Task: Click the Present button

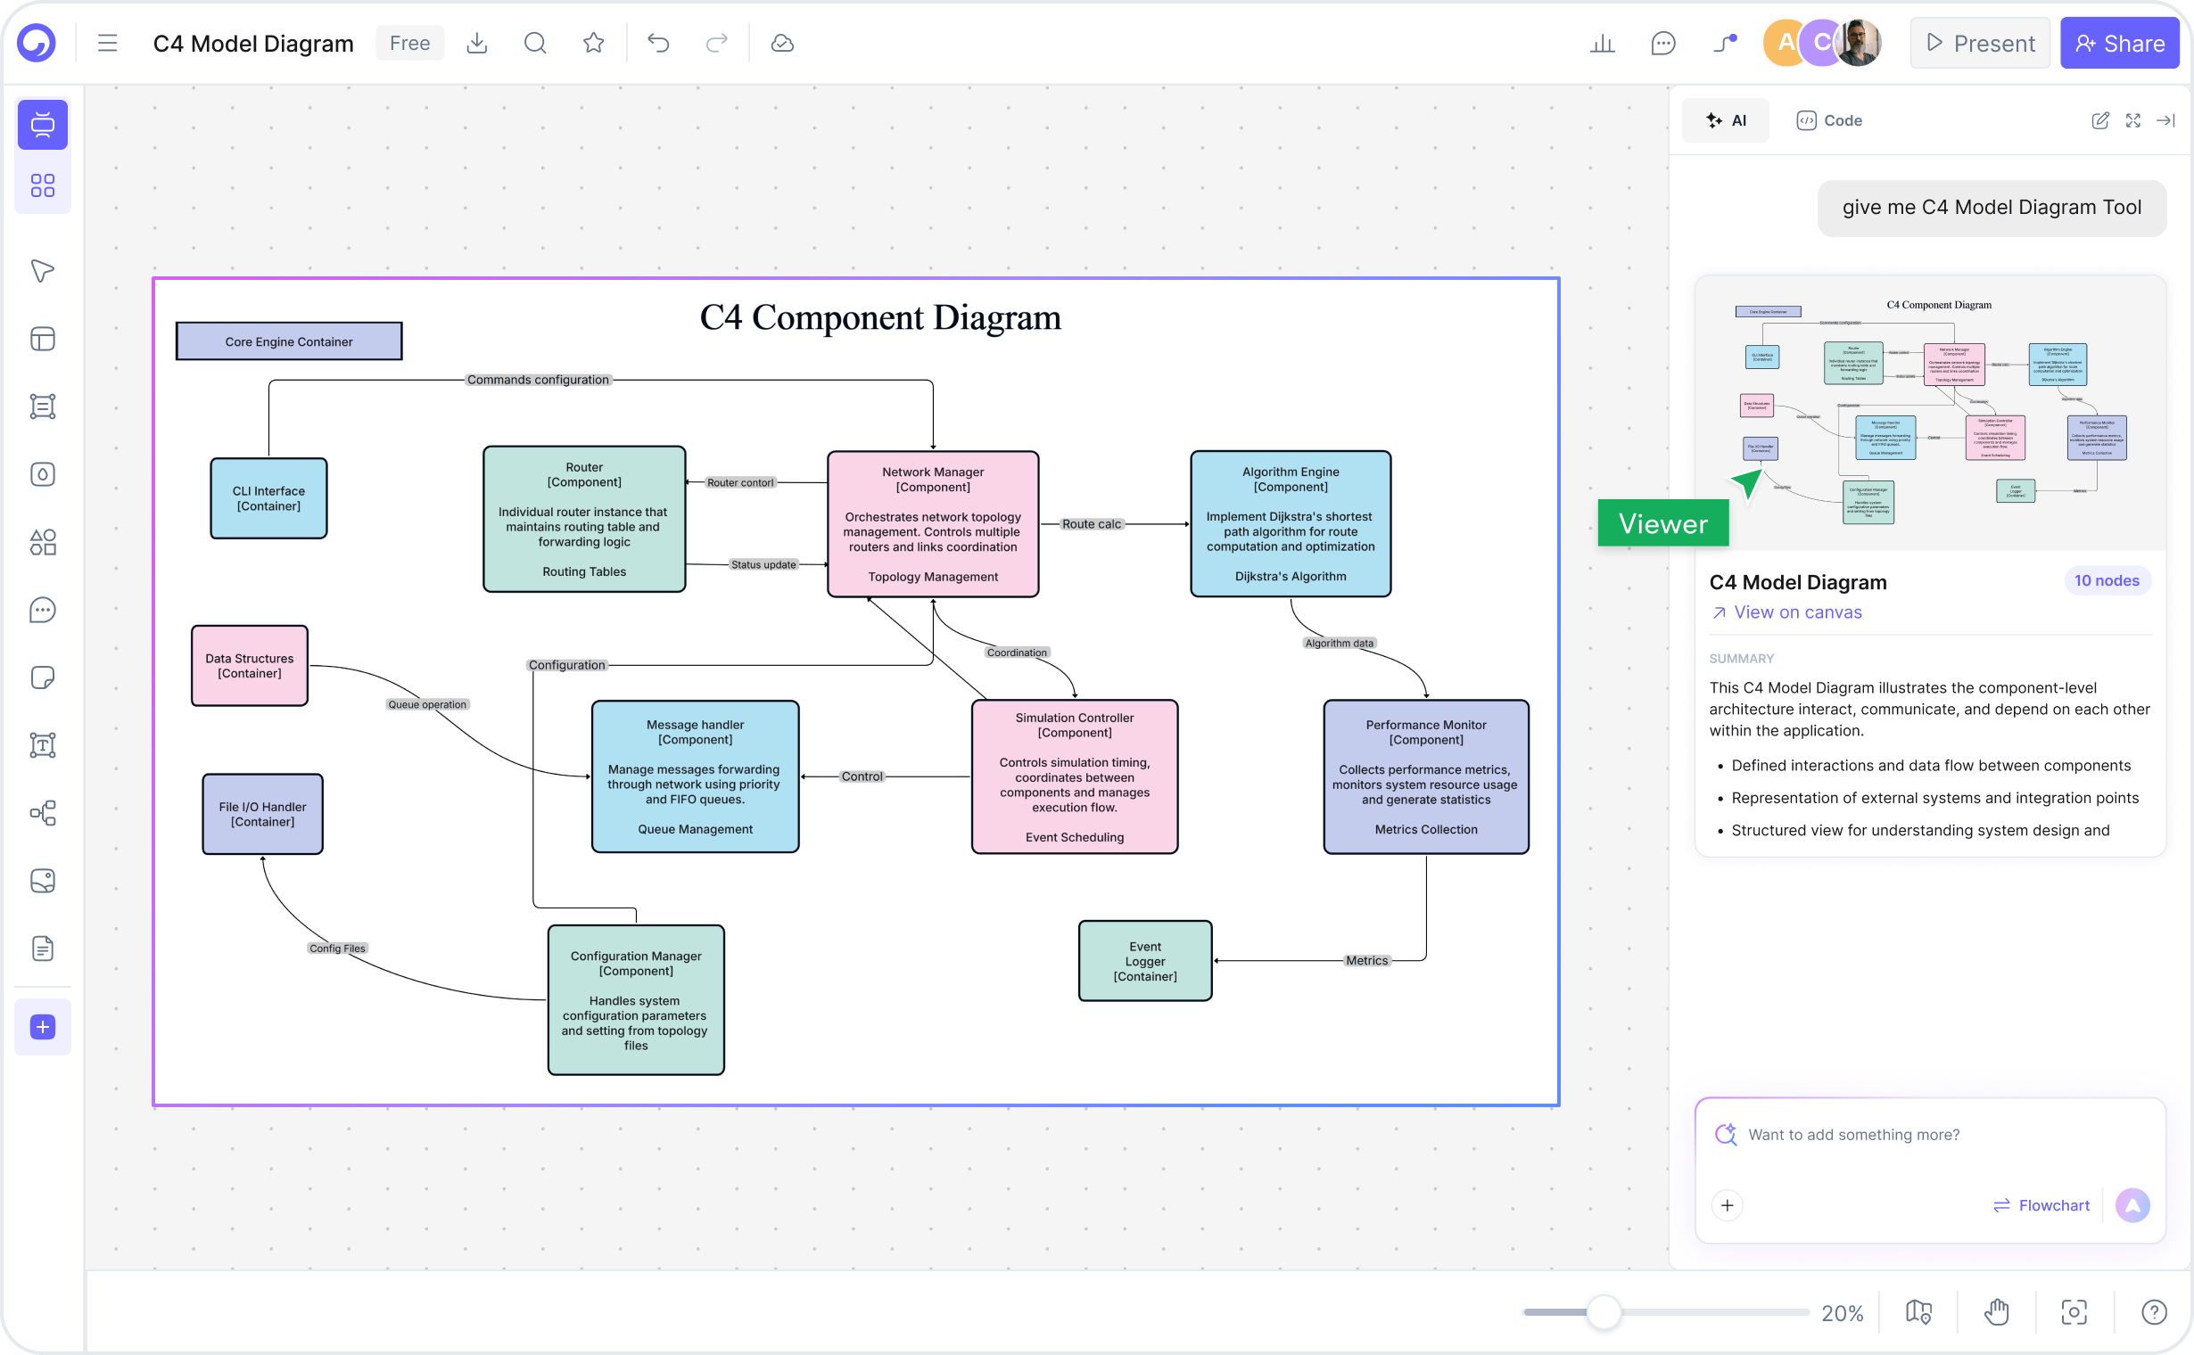Action: click(1981, 43)
